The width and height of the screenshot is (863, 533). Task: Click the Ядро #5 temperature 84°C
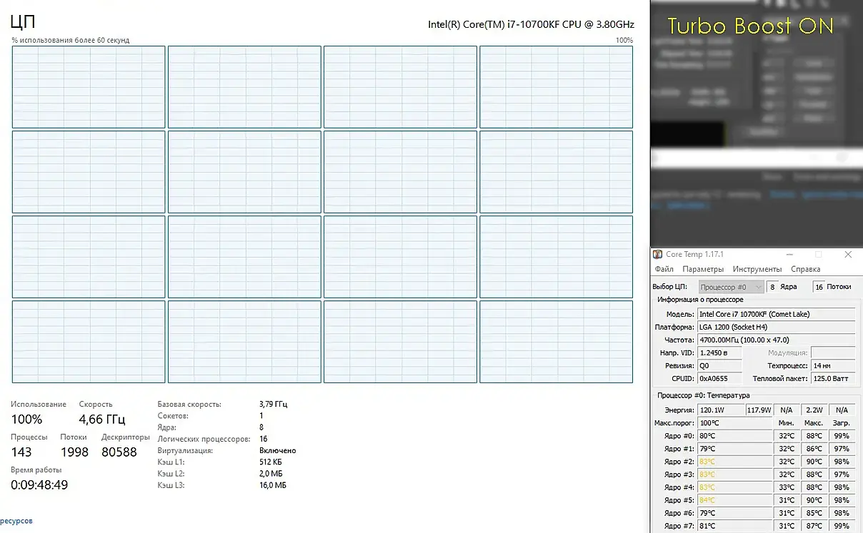tap(735, 500)
